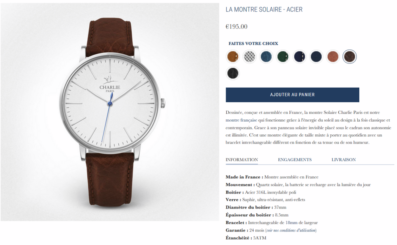Open the 'voir nos conditions d'utilisation' link
The height and width of the screenshot is (245, 397).
[291, 230]
